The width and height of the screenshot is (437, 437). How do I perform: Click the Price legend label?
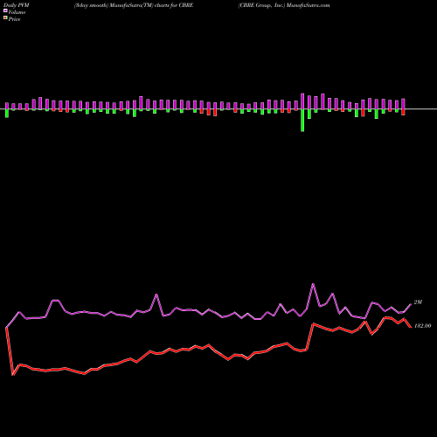[14, 19]
